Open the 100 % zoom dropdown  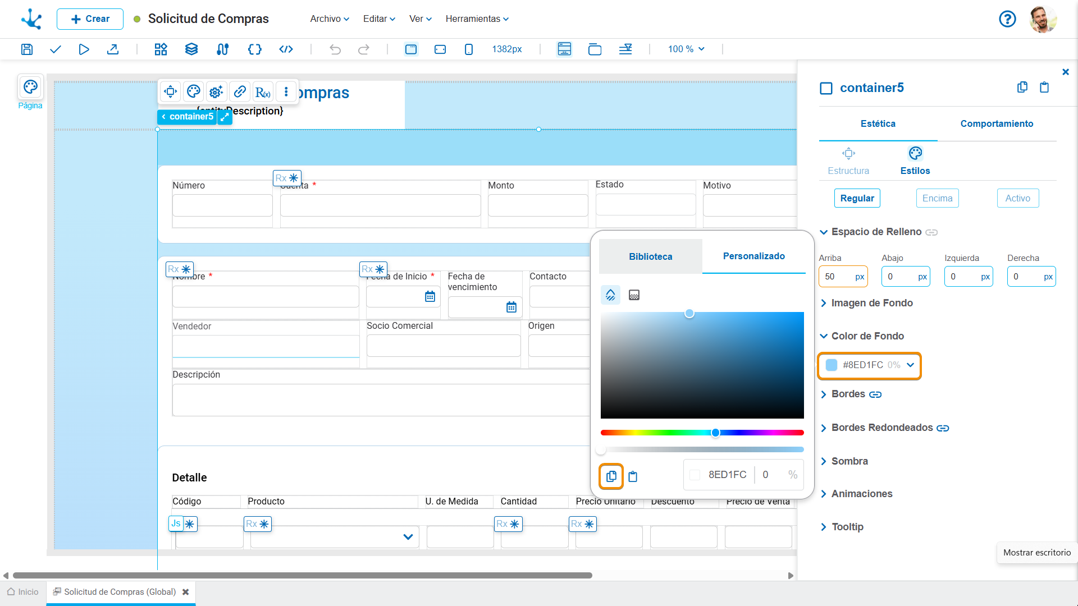pos(686,49)
